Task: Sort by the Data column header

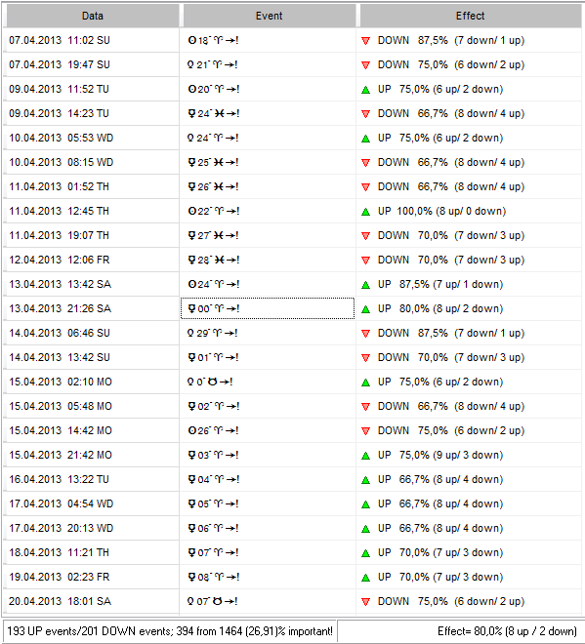Action: click(x=93, y=16)
